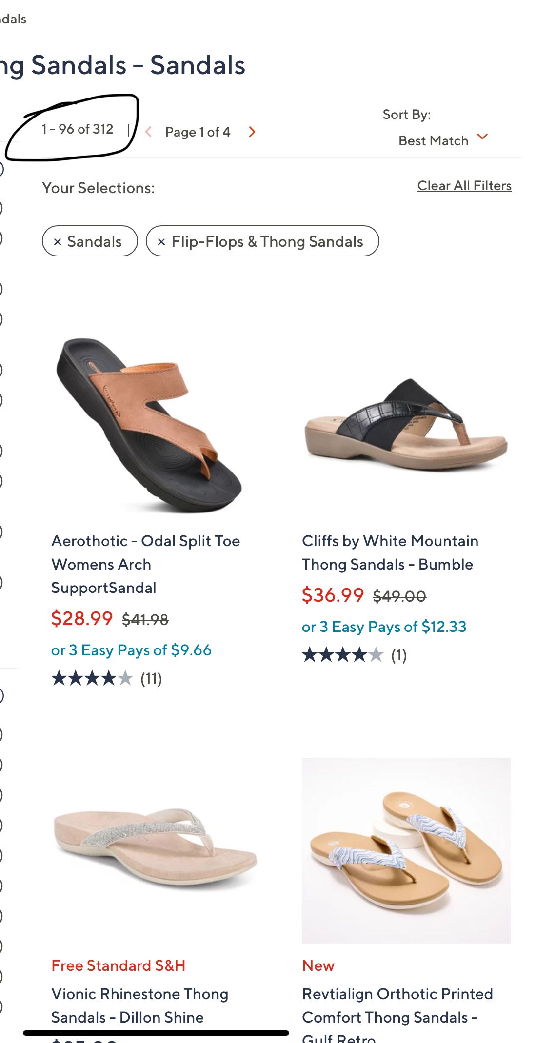The width and height of the screenshot is (556, 1043).
Task: Click the $28.99 sale price
Action: (82, 619)
